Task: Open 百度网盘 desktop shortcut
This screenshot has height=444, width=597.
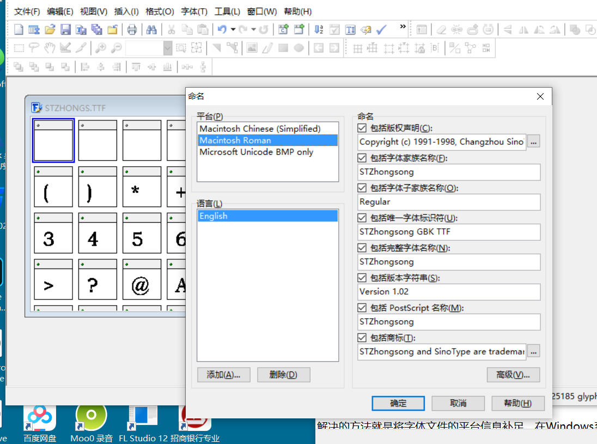Action: pos(40,423)
